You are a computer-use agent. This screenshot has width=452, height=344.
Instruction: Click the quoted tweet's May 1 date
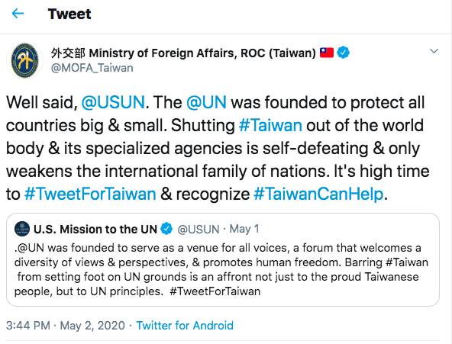(x=244, y=229)
